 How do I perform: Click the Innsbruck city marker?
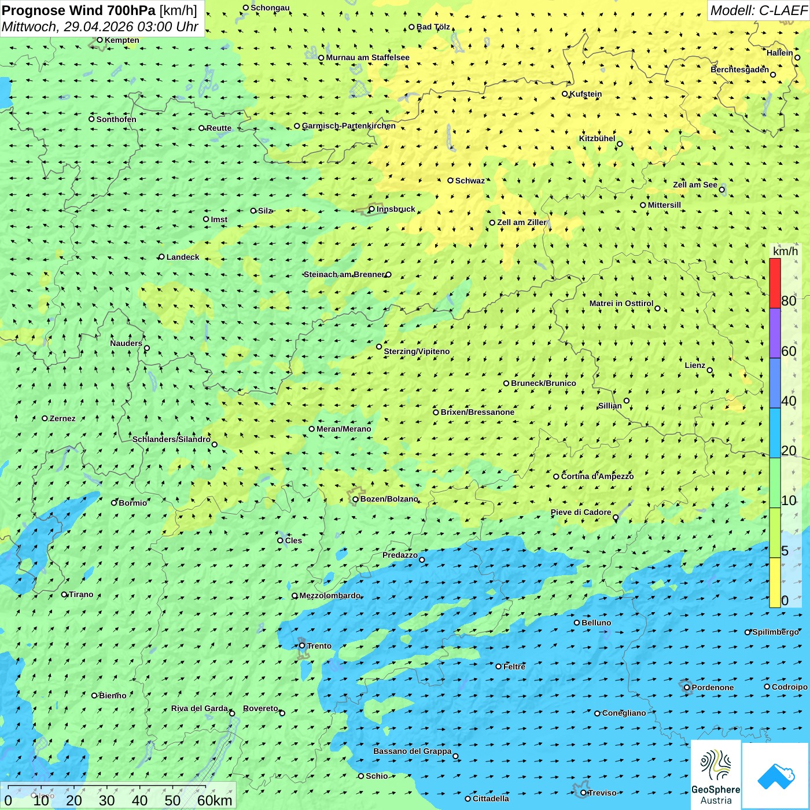(372, 209)
